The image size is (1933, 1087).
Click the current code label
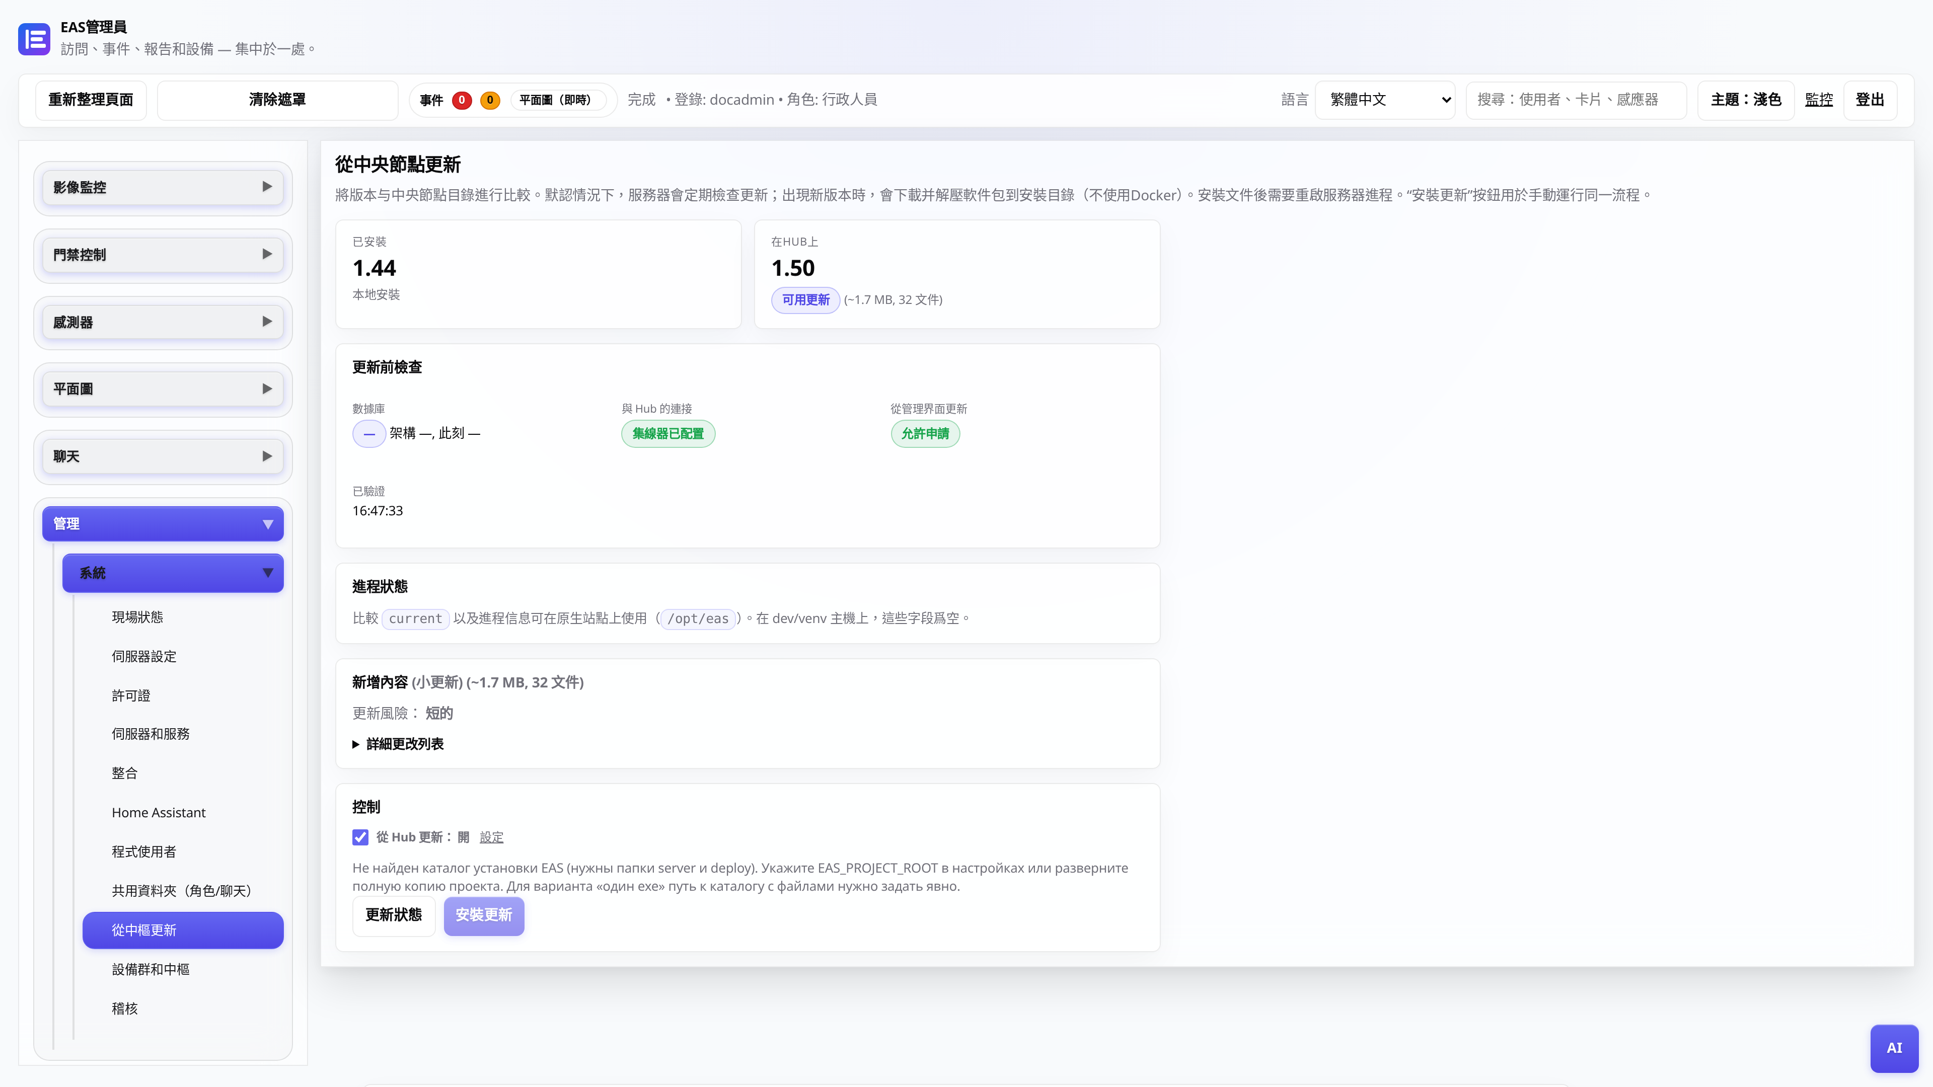(416, 619)
